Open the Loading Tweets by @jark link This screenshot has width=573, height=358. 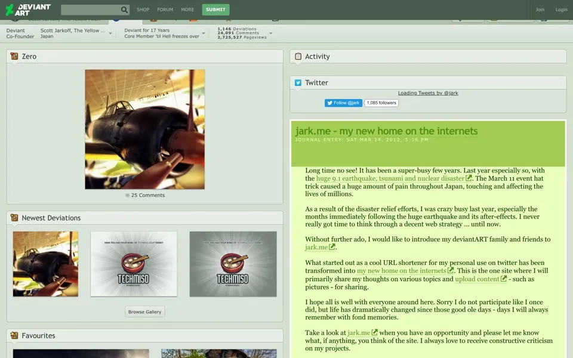pyautogui.click(x=428, y=93)
